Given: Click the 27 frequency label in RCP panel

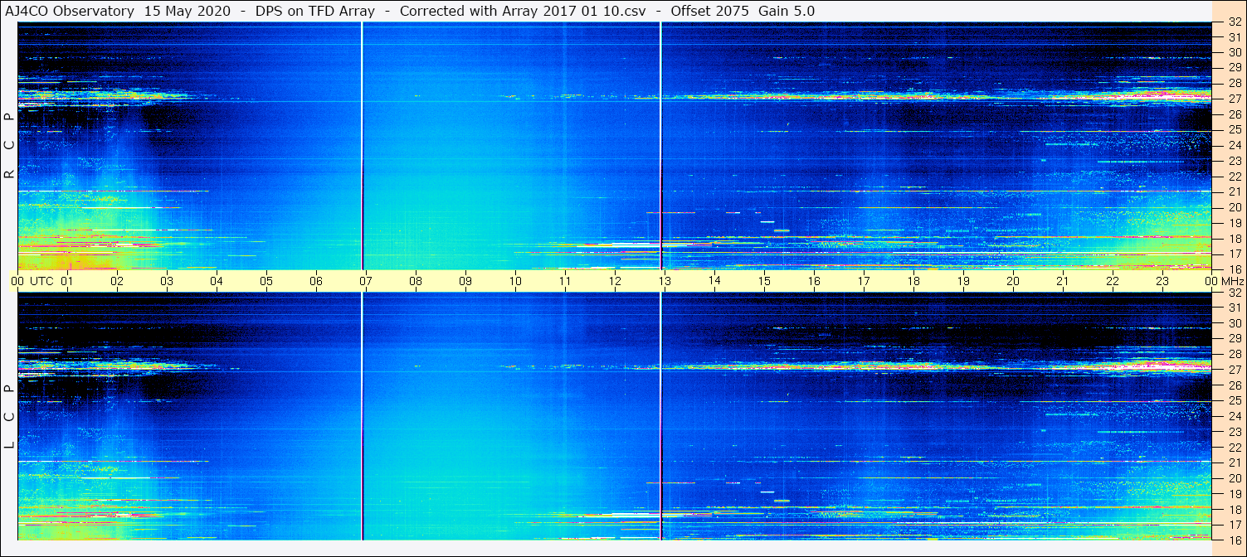Looking at the screenshot, I should (x=1234, y=99).
